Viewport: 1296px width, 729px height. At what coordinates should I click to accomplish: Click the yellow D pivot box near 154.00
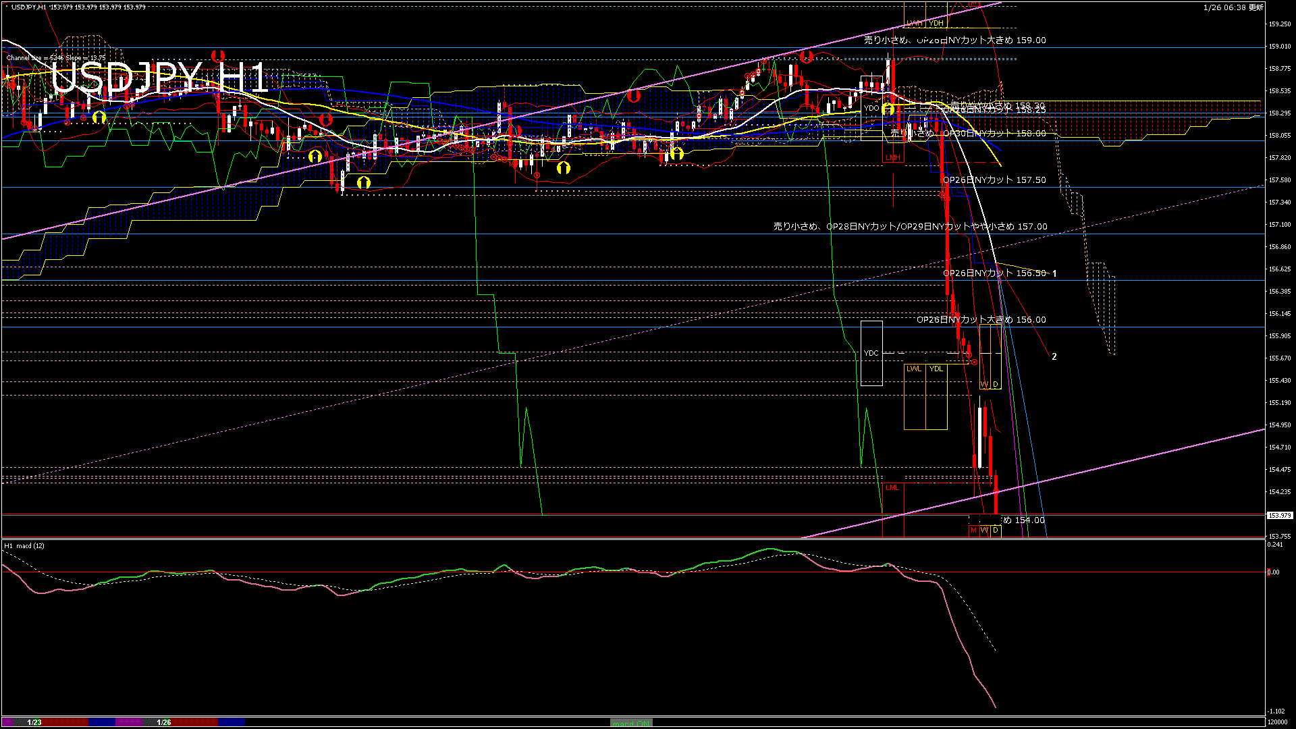point(996,531)
